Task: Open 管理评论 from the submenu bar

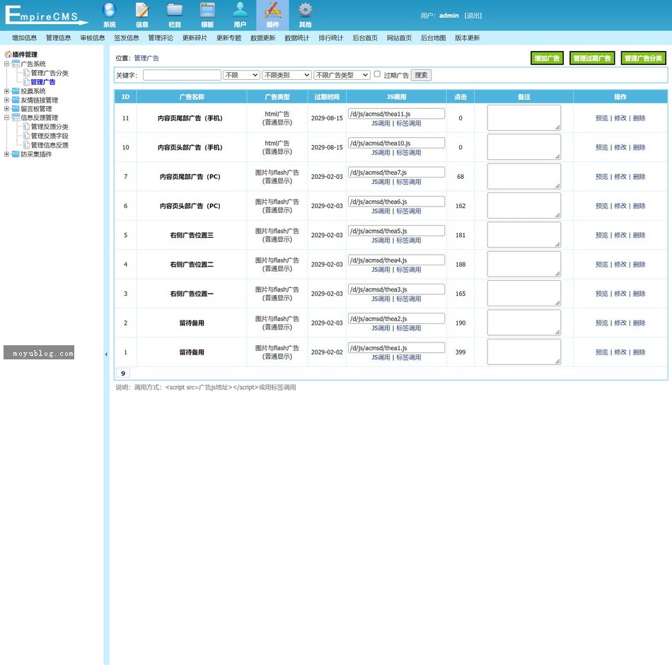Action: pyautogui.click(x=161, y=37)
